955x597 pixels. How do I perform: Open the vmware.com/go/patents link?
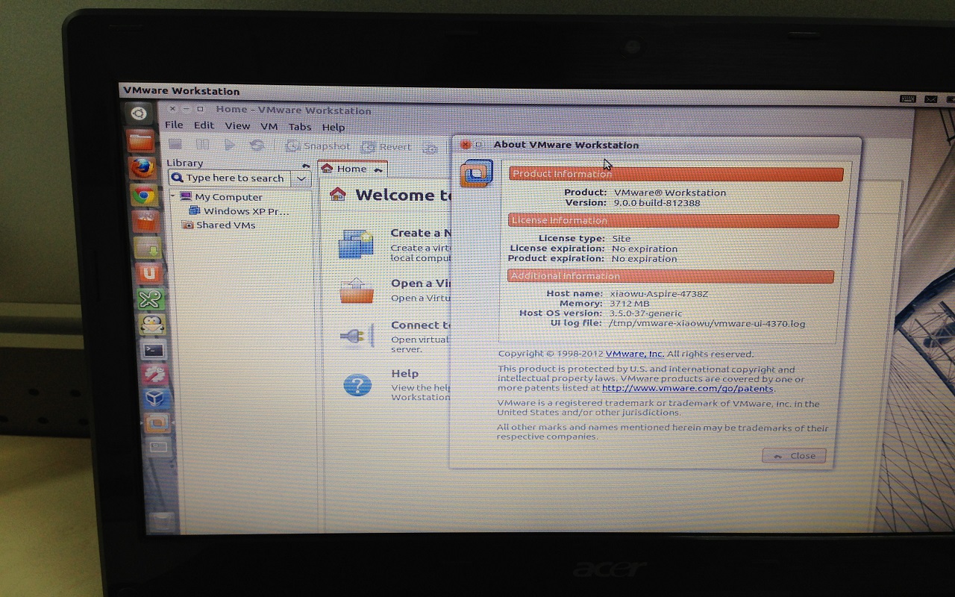point(688,388)
